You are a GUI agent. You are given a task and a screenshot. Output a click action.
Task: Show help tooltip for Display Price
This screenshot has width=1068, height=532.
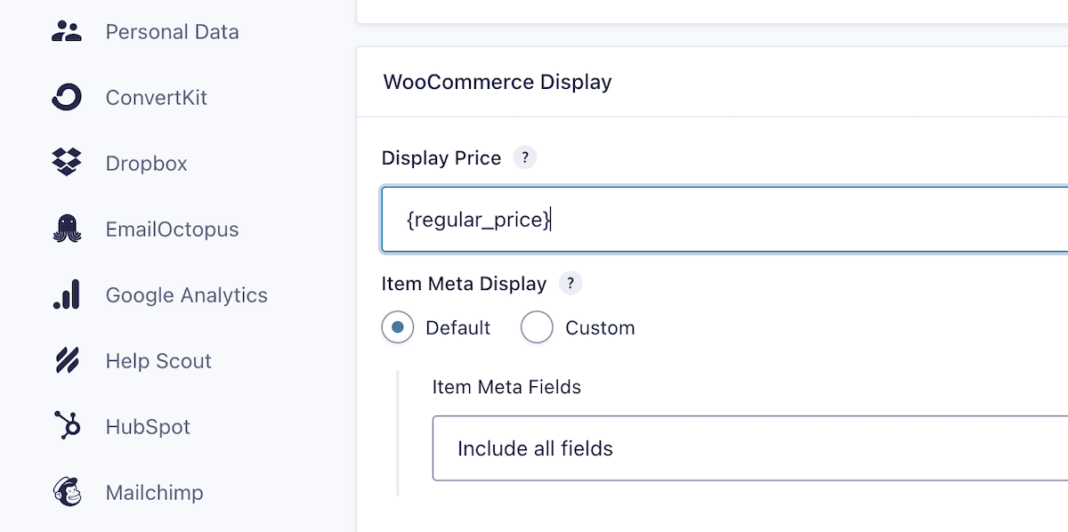[525, 158]
